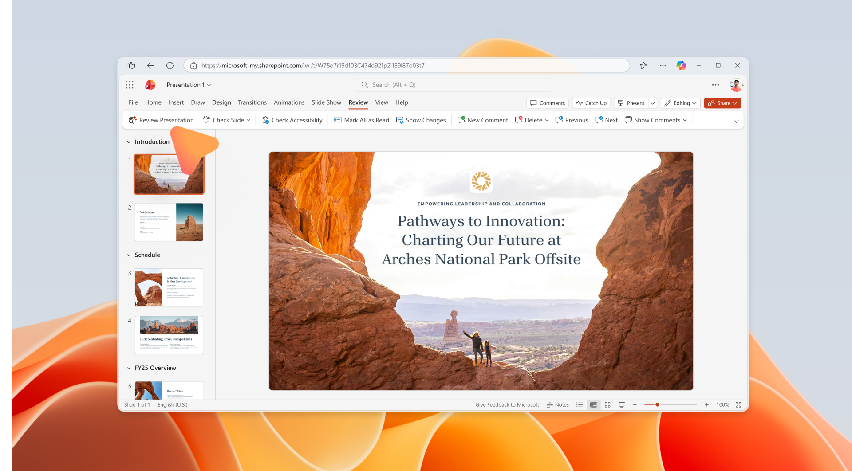Click the Search box
This screenshot has height=471, width=852.
coord(454,85)
